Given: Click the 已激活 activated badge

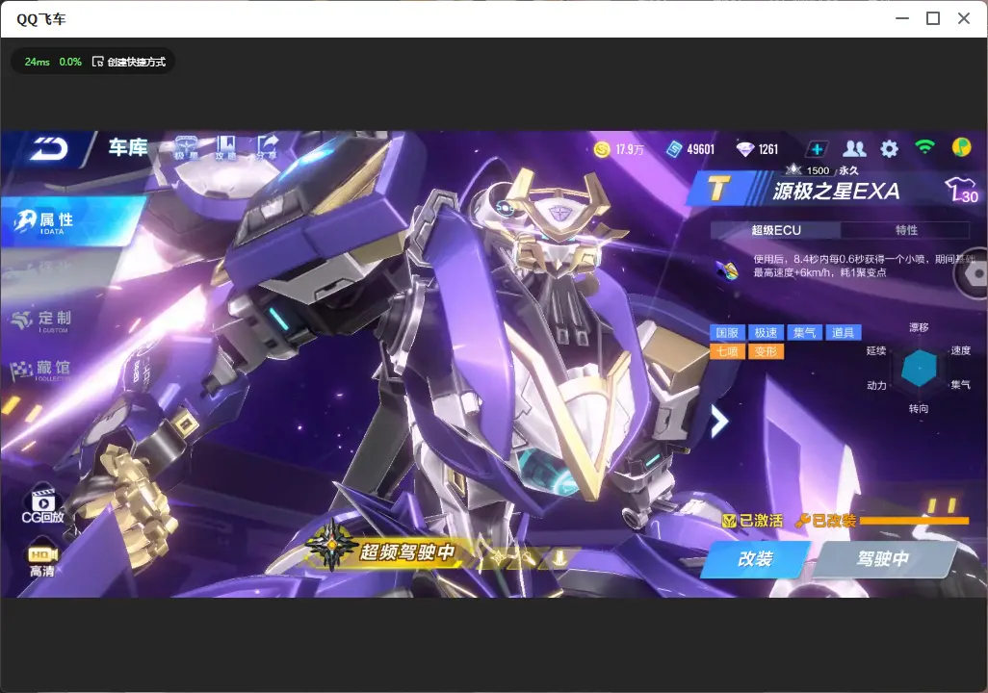Looking at the screenshot, I should [x=752, y=521].
